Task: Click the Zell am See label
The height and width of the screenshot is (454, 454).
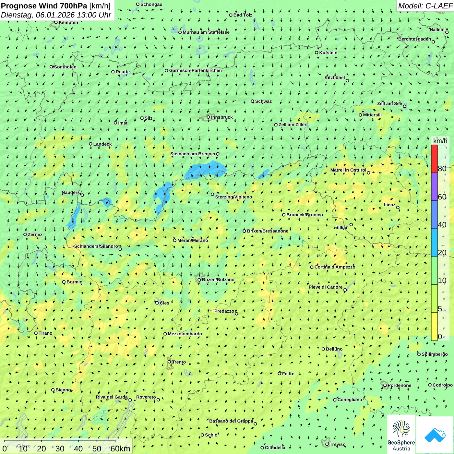Action: pos(389,103)
